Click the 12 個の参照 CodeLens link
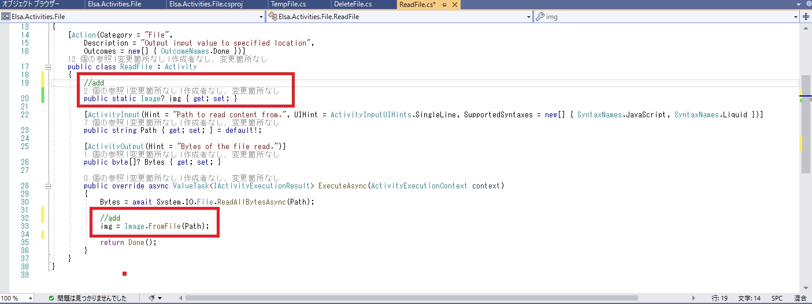The image size is (812, 304). click(90, 59)
